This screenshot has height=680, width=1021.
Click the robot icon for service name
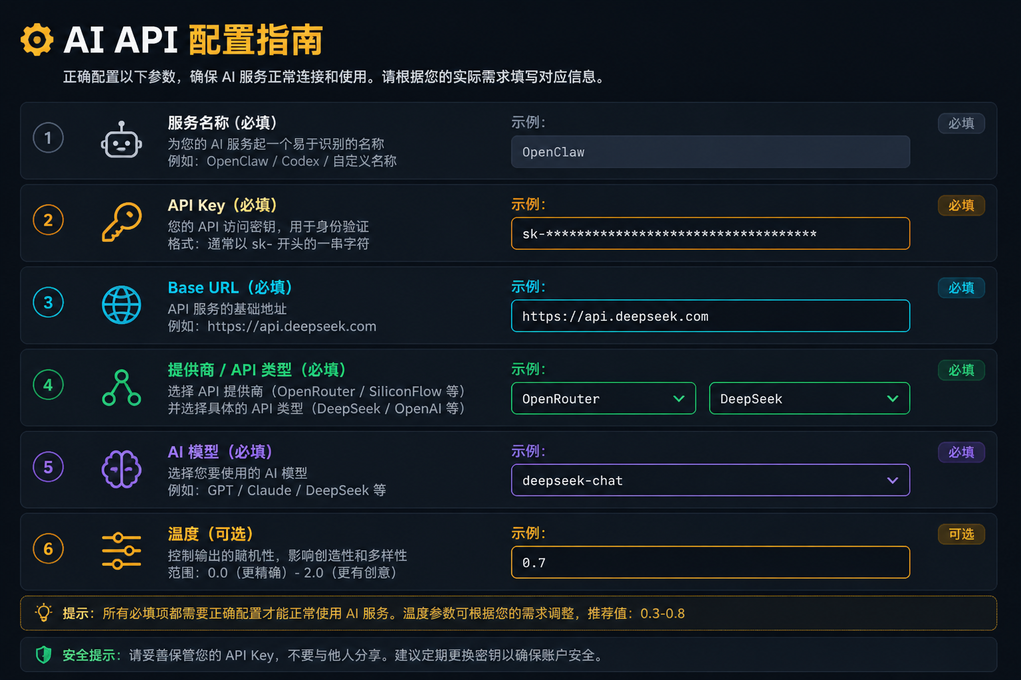point(121,140)
